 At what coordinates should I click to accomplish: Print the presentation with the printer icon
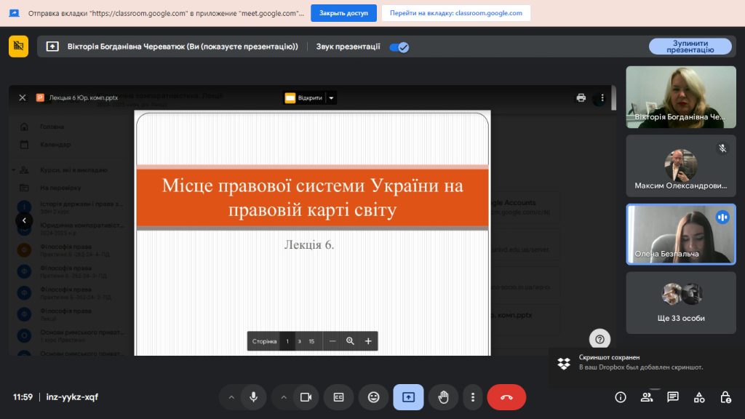(x=581, y=97)
